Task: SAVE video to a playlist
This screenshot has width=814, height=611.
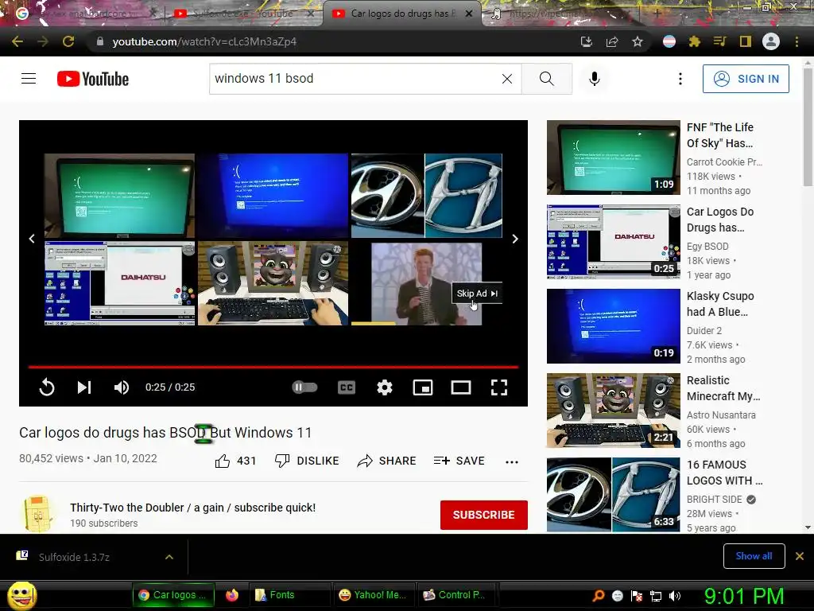Action: 459,461
